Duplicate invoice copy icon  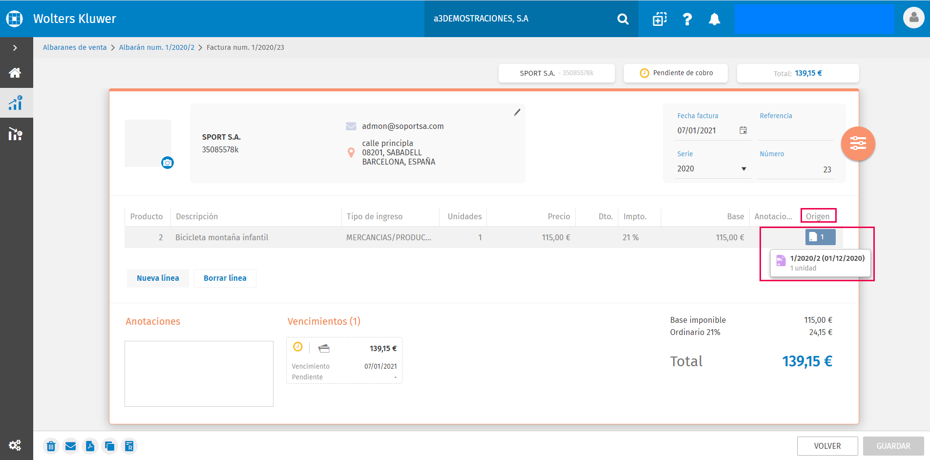tap(110, 446)
